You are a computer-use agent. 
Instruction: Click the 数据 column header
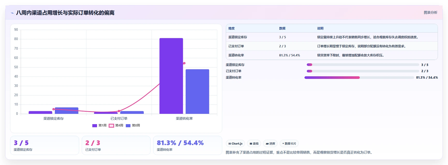click(x=282, y=28)
